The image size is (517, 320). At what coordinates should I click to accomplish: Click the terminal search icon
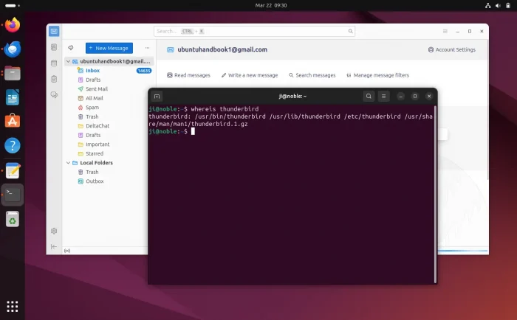point(368,96)
